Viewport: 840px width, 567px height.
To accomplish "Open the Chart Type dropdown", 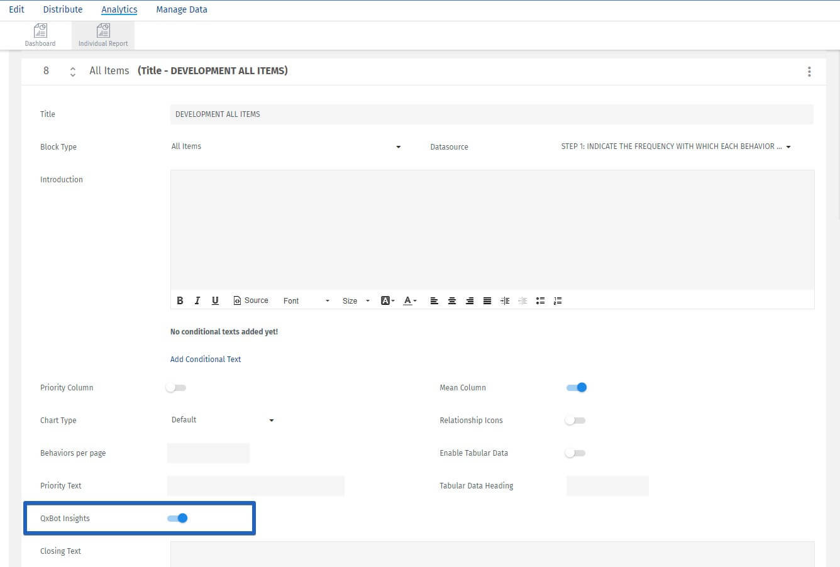I will point(271,420).
